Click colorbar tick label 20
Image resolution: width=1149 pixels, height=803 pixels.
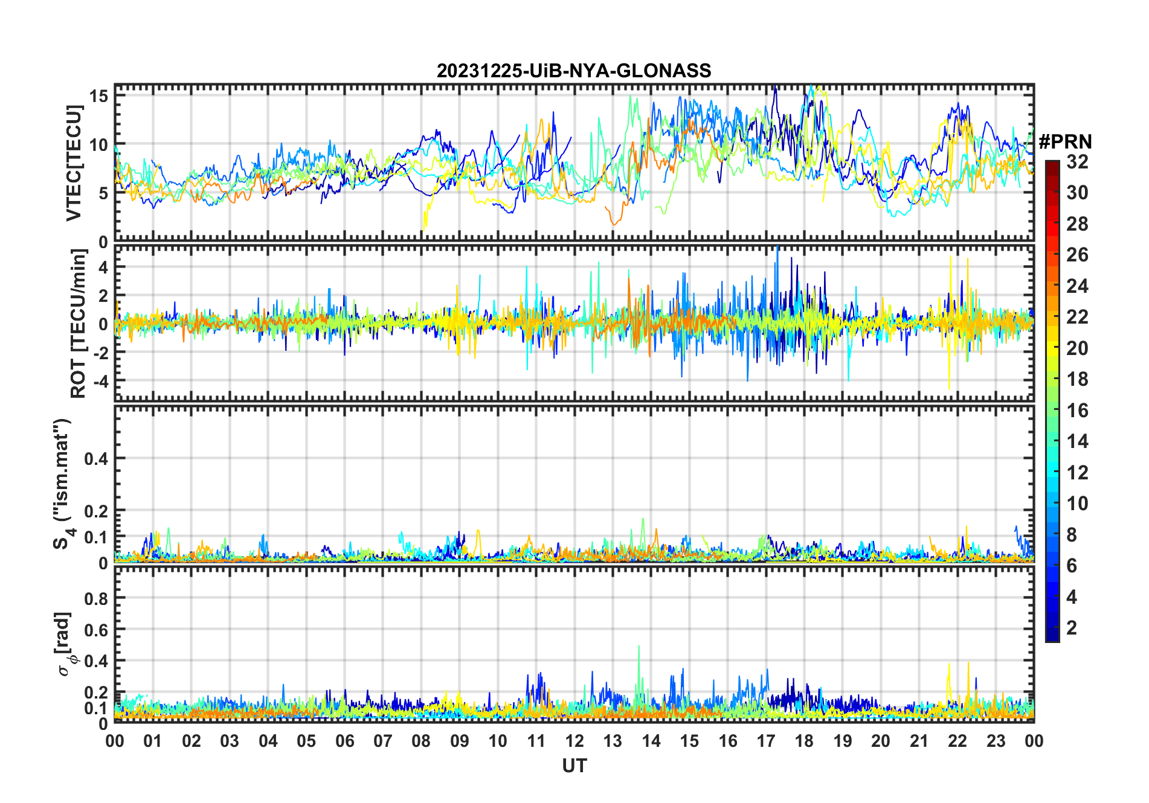pyautogui.click(x=1077, y=348)
